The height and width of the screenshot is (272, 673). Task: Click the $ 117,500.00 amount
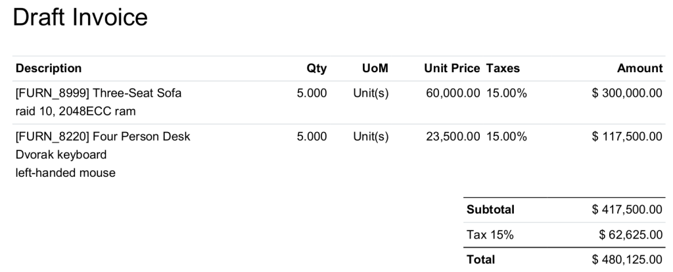coord(627,137)
